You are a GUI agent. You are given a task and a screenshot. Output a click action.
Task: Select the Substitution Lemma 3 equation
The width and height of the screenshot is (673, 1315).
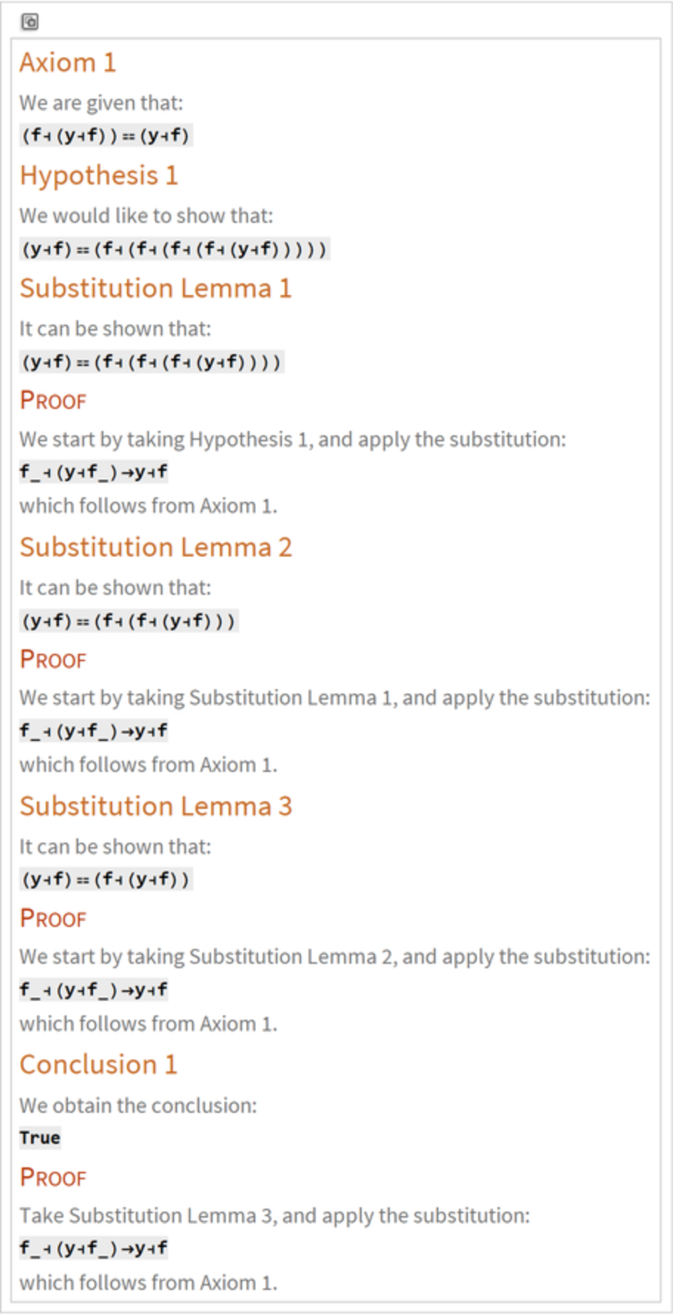106,879
